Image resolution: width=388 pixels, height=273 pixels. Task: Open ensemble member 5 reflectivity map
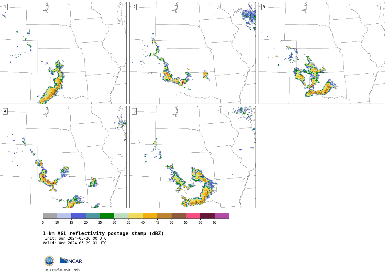click(x=192, y=157)
